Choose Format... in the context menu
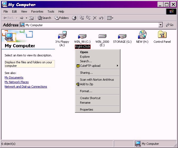178x148 pixels. pos(98,91)
